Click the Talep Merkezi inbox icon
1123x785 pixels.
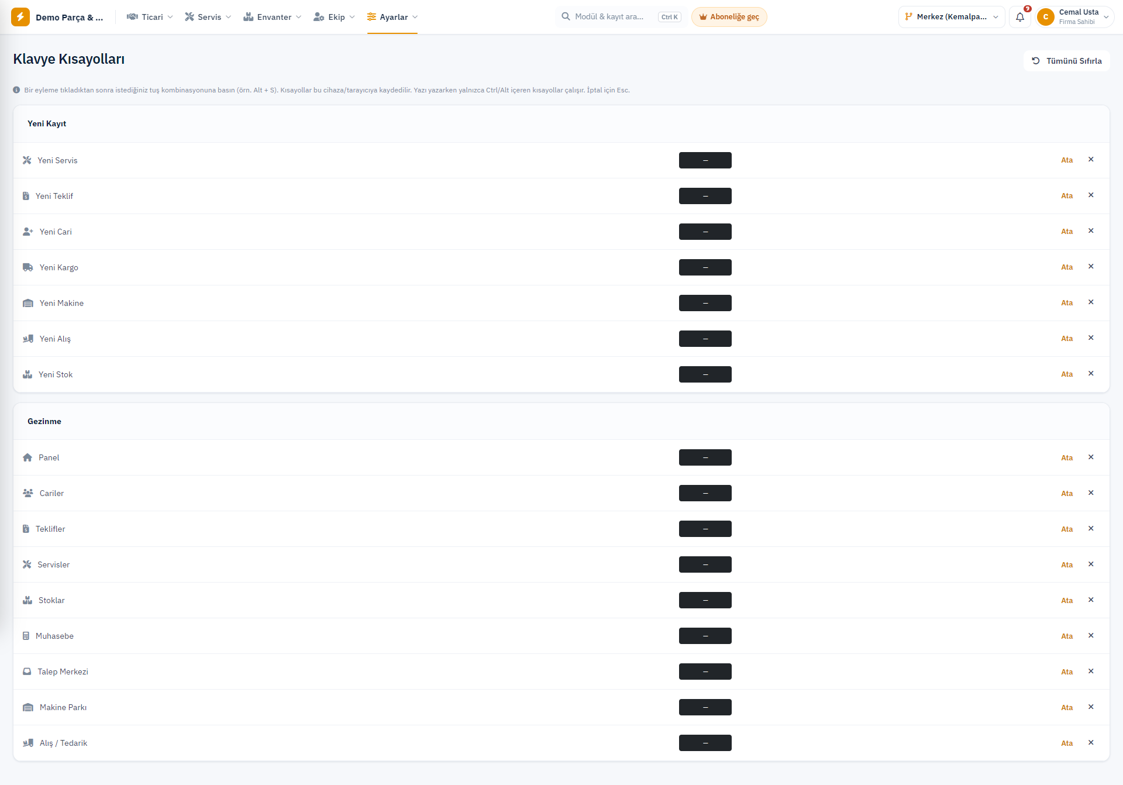click(x=27, y=672)
